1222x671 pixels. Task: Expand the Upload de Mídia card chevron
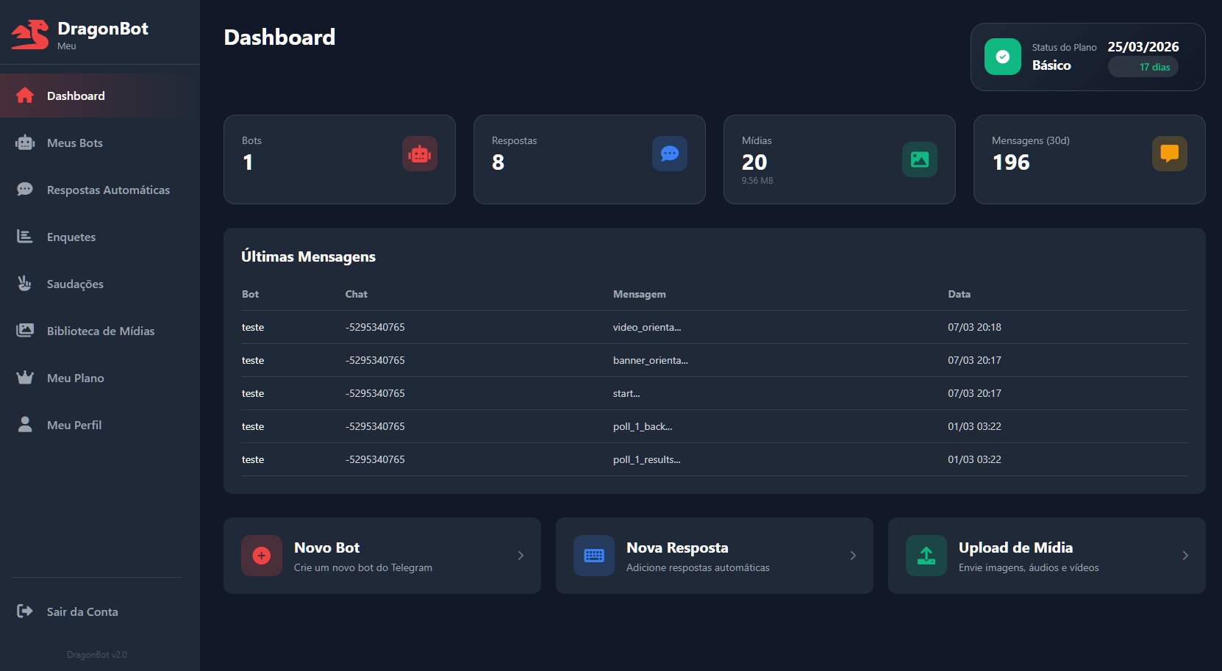[x=1185, y=556]
